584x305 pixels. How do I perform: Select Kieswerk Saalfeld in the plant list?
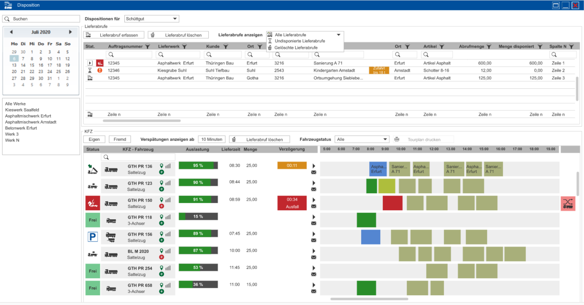coord(22,110)
